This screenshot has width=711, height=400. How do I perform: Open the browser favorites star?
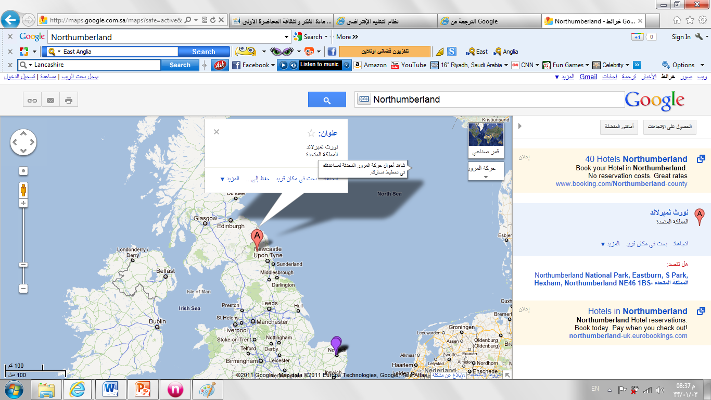point(690,20)
